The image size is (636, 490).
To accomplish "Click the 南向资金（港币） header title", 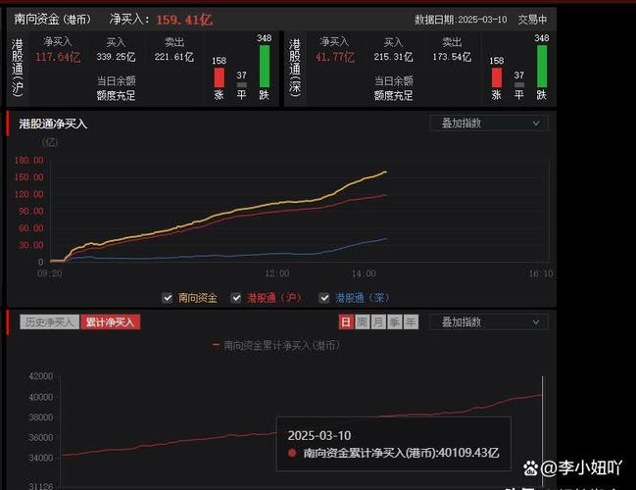I will (x=53, y=19).
